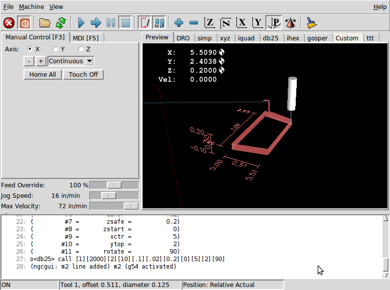Choose the X axis radio button
The image size is (390, 290).
coord(30,49)
